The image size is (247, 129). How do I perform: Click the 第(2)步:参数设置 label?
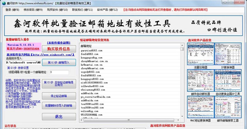coord(18,68)
